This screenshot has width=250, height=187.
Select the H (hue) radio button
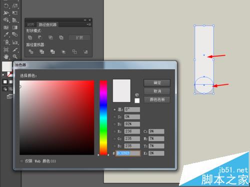(x=114, y=110)
